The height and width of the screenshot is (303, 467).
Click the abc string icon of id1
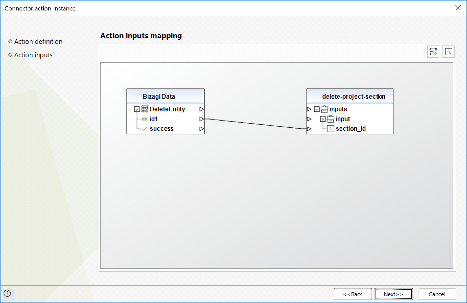[x=145, y=119]
